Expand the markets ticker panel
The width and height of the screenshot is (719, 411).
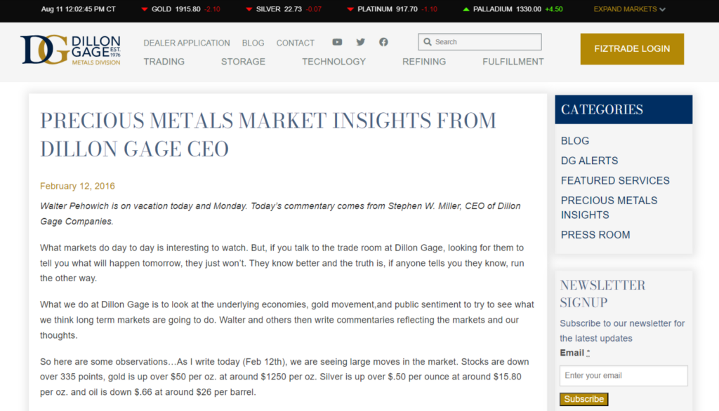pos(629,9)
